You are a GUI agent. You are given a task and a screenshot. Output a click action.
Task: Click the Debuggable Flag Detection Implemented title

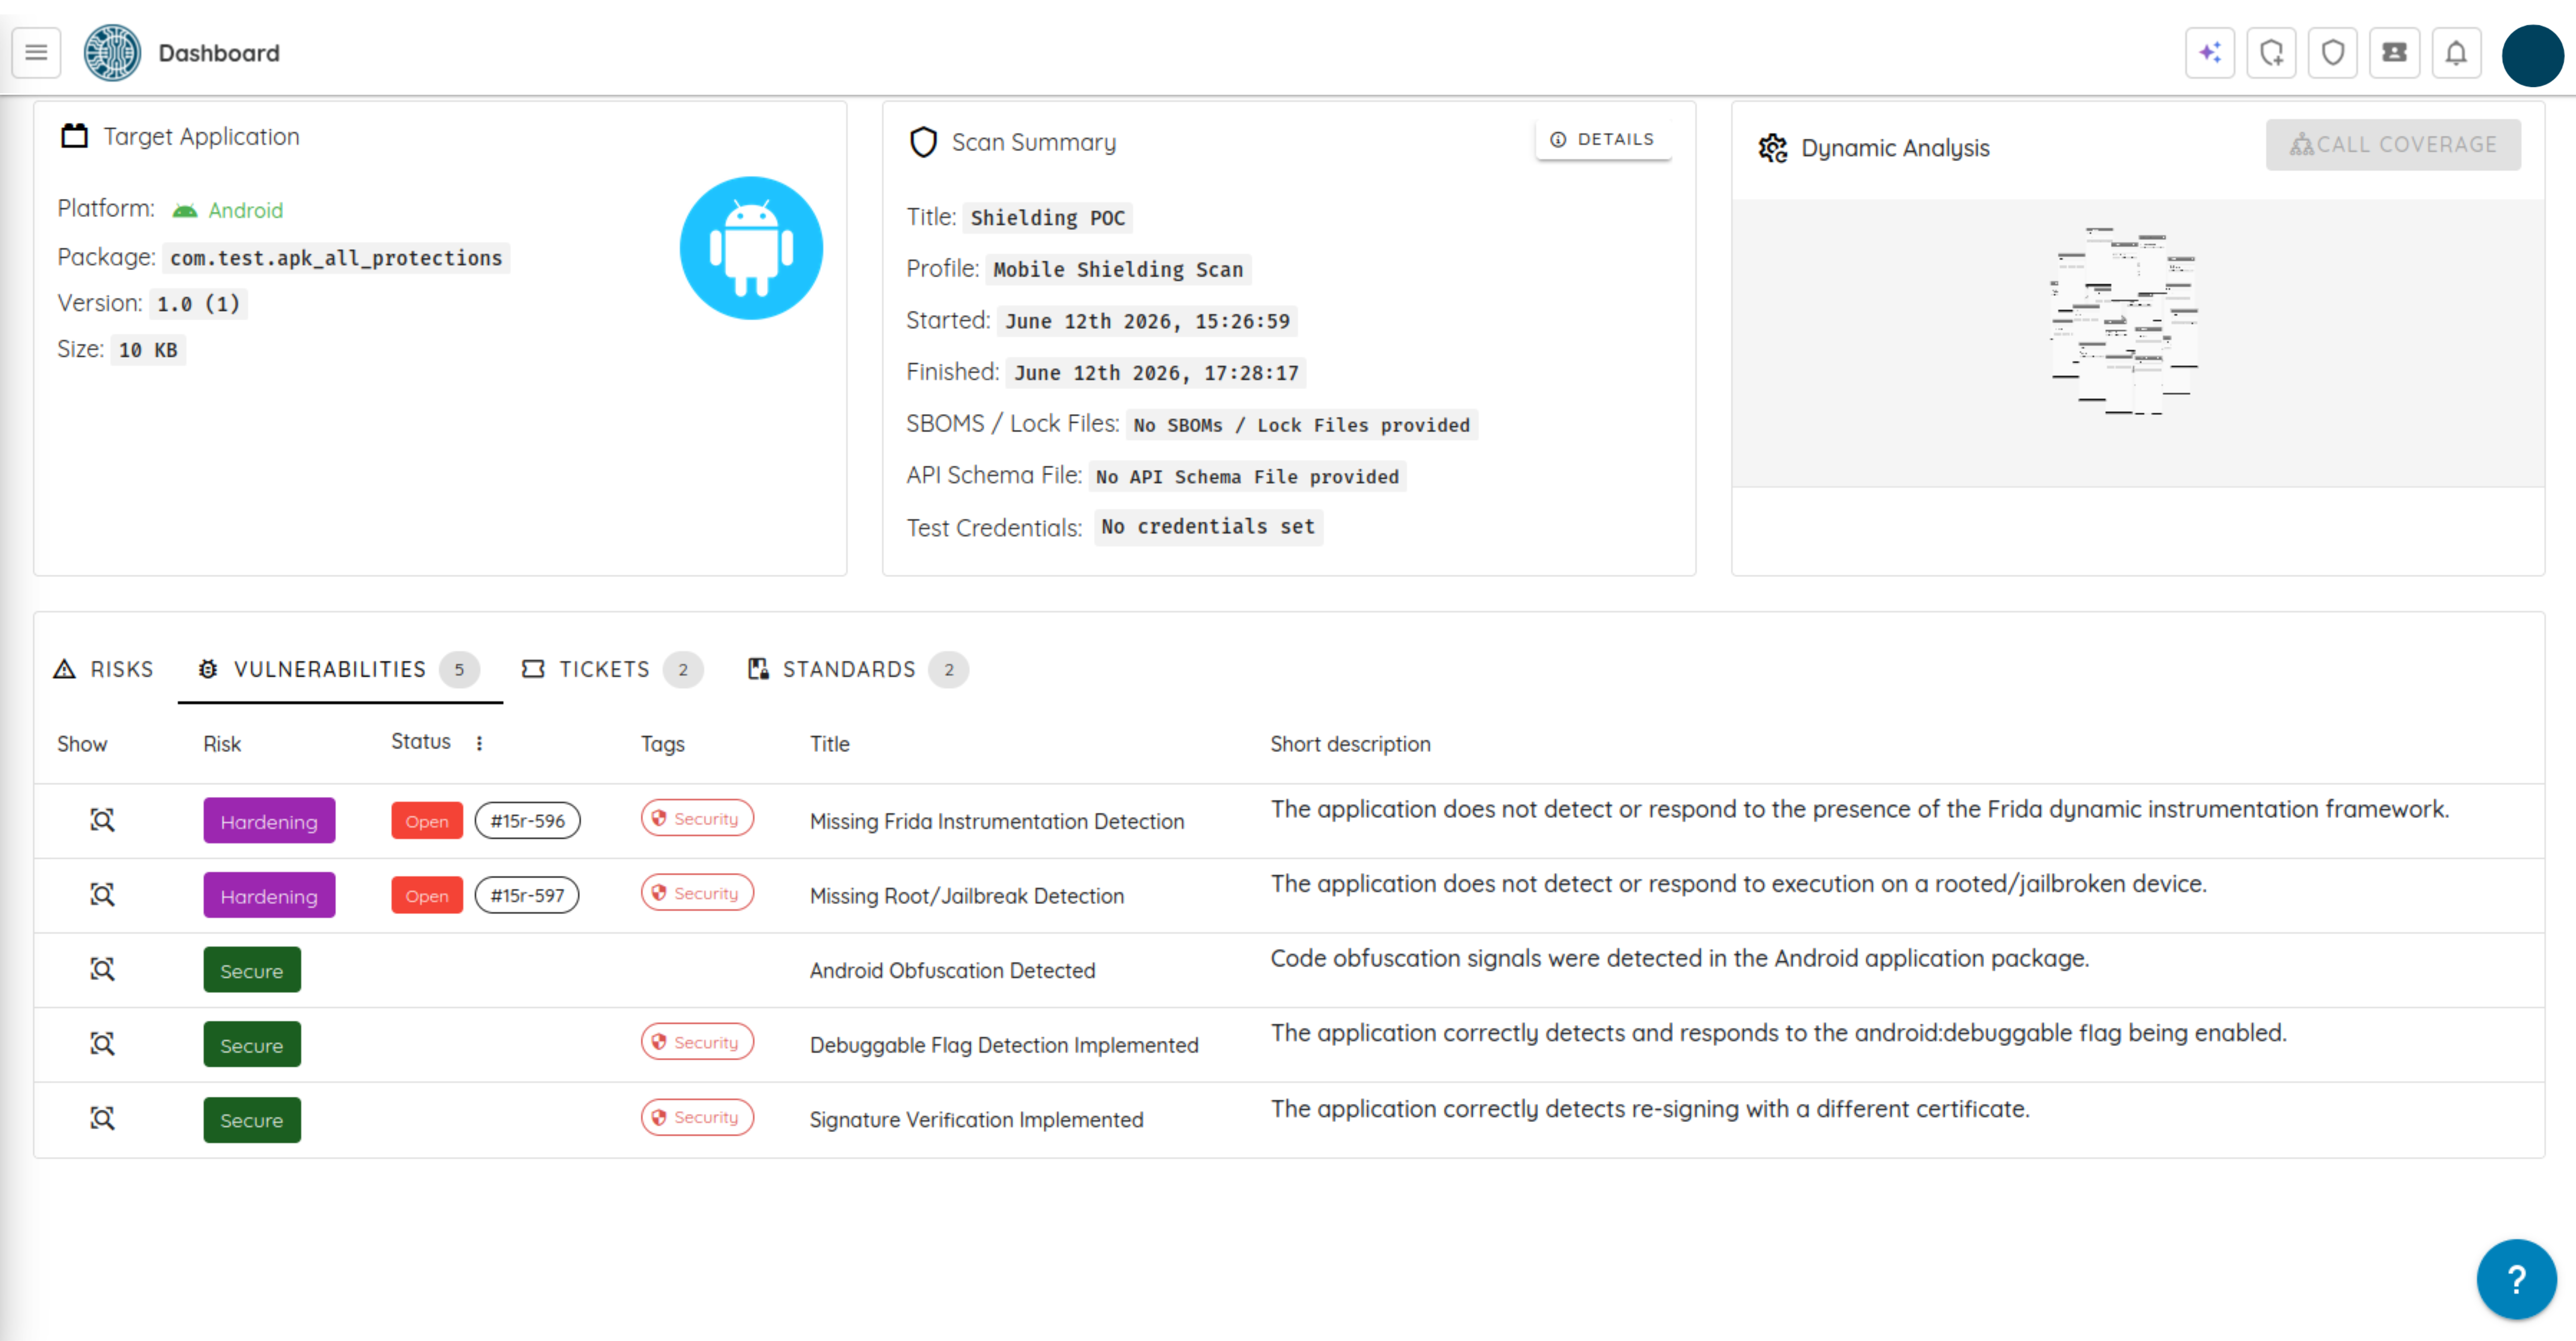coord(1004,1045)
